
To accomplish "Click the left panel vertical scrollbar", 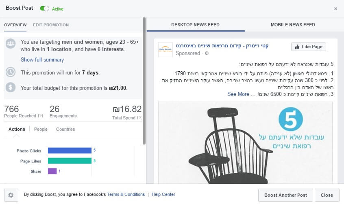I will click(144, 81).
